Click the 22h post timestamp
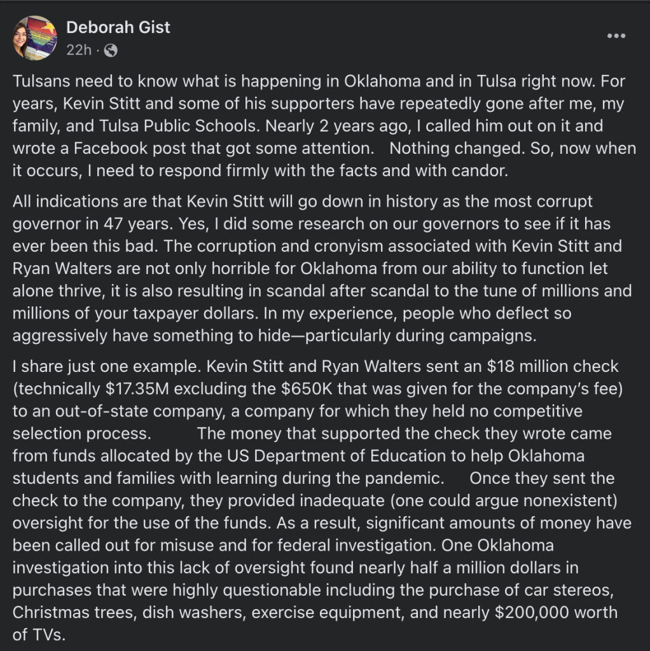The height and width of the screenshot is (651, 650). pos(78,50)
